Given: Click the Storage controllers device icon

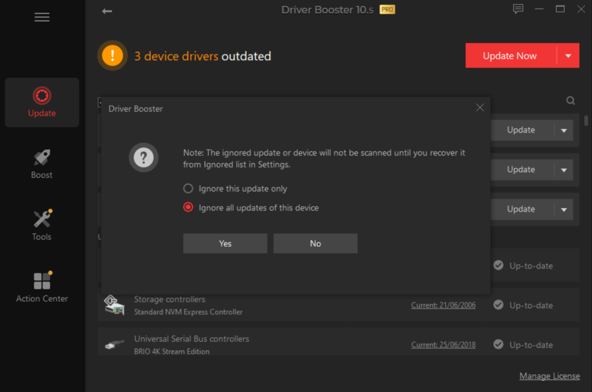Looking at the screenshot, I should [x=114, y=305].
